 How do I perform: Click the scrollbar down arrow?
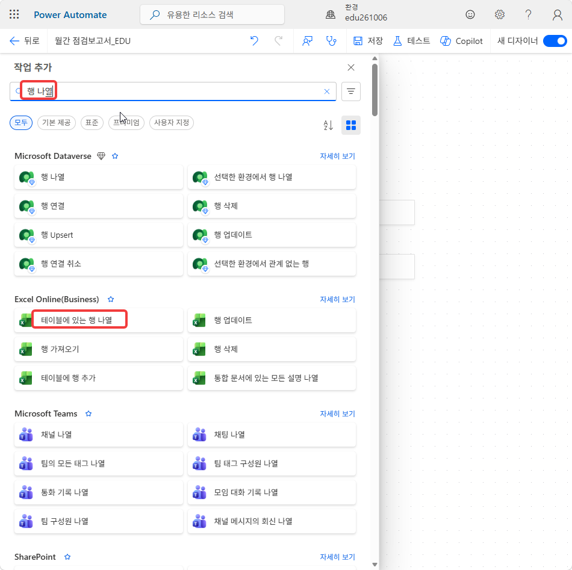(375, 564)
